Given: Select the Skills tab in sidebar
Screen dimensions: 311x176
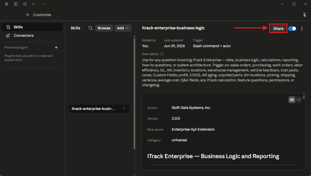Looking at the screenshot, I should click(x=32, y=27).
